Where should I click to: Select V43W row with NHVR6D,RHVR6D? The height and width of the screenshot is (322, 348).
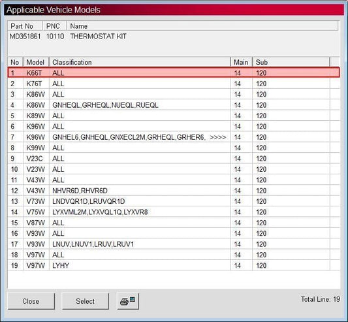pyautogui.click(x=174, y=191)
